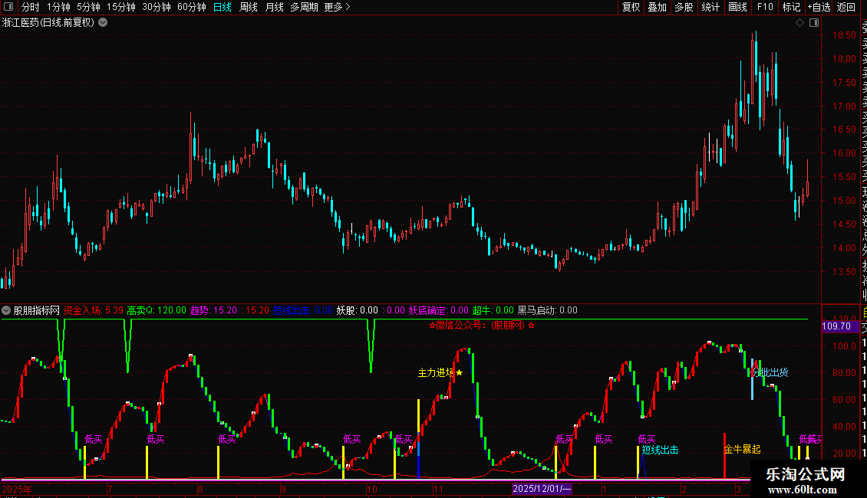The width and height of the screenshot is (867, 498).
Task: Click the 13.50 price axis label
Action: point(844,272)
